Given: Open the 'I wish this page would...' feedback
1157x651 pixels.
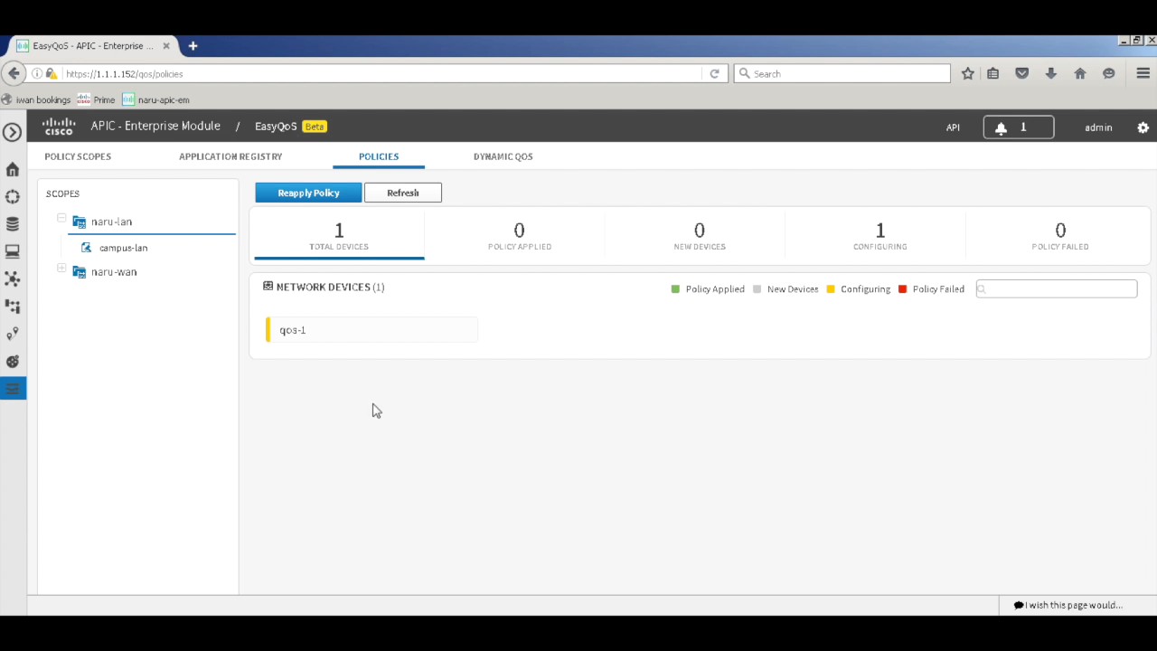Looking at the screenshot, I should point(1068,605).
